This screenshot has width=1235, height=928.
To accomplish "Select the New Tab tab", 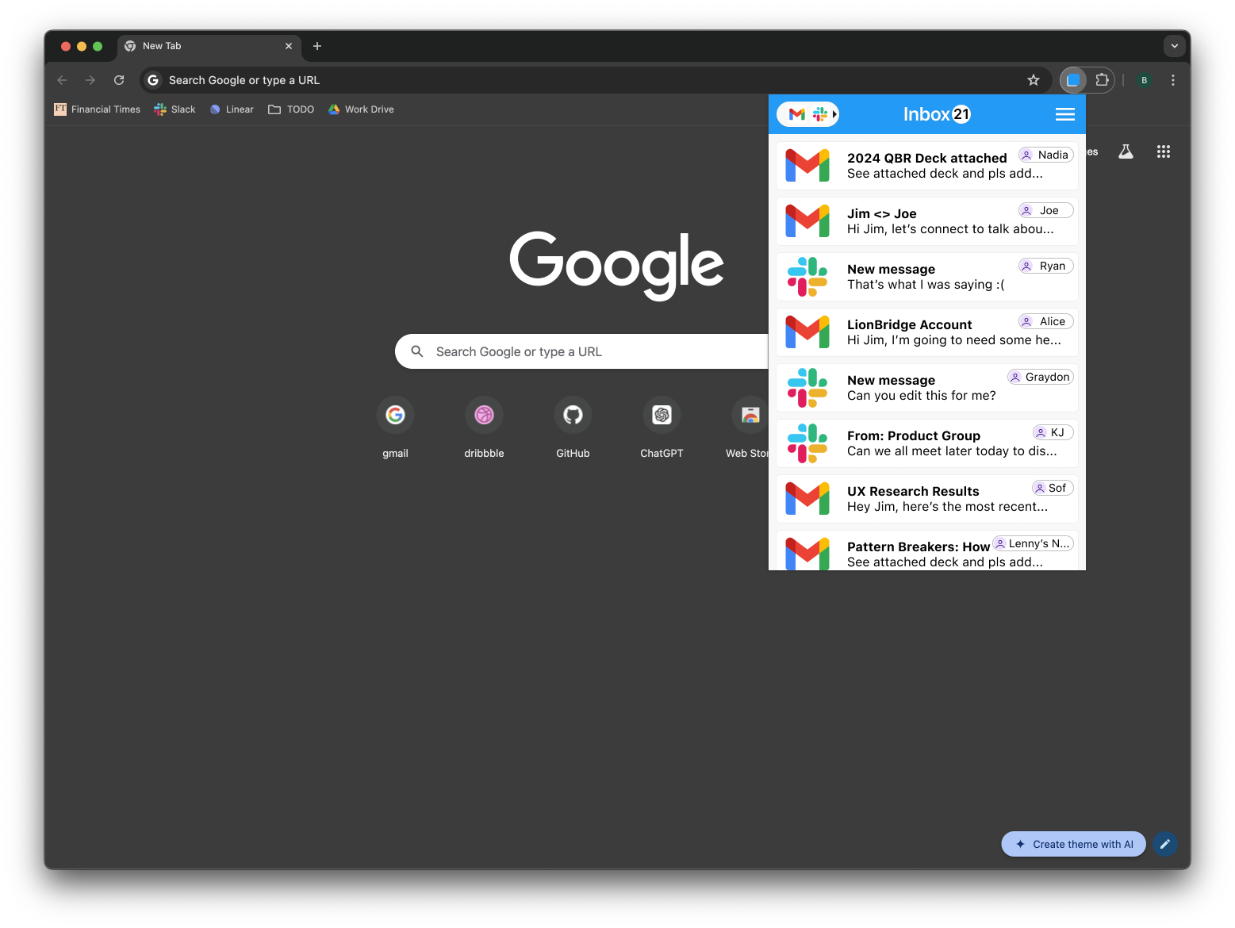I will click(x=209, y=46).
